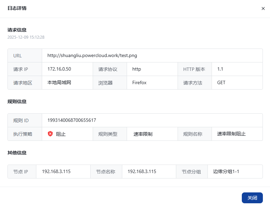Click the 速率限制 rule type value
Image resolution: width=270 pixels, height=207 pixels.
pos(143,134)
